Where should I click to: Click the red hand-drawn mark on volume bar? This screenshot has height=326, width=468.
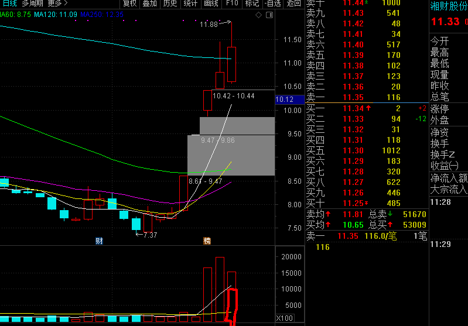point(231,306)
